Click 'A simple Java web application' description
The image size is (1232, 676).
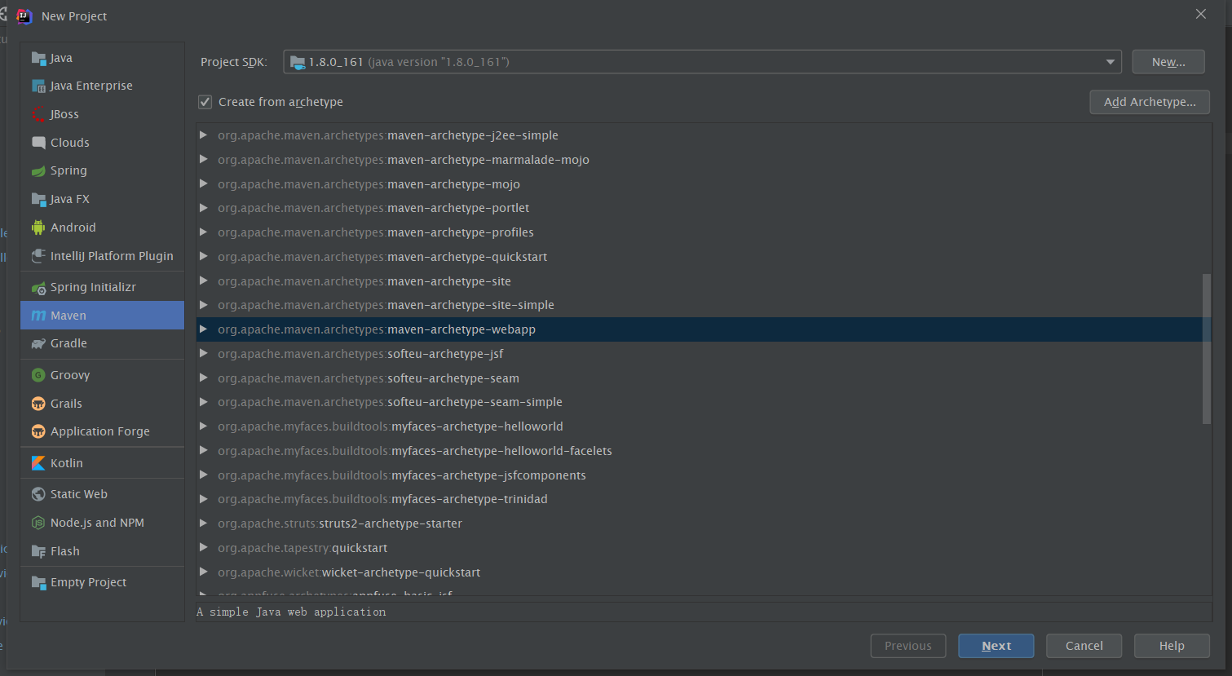click(x=291, y=612)
